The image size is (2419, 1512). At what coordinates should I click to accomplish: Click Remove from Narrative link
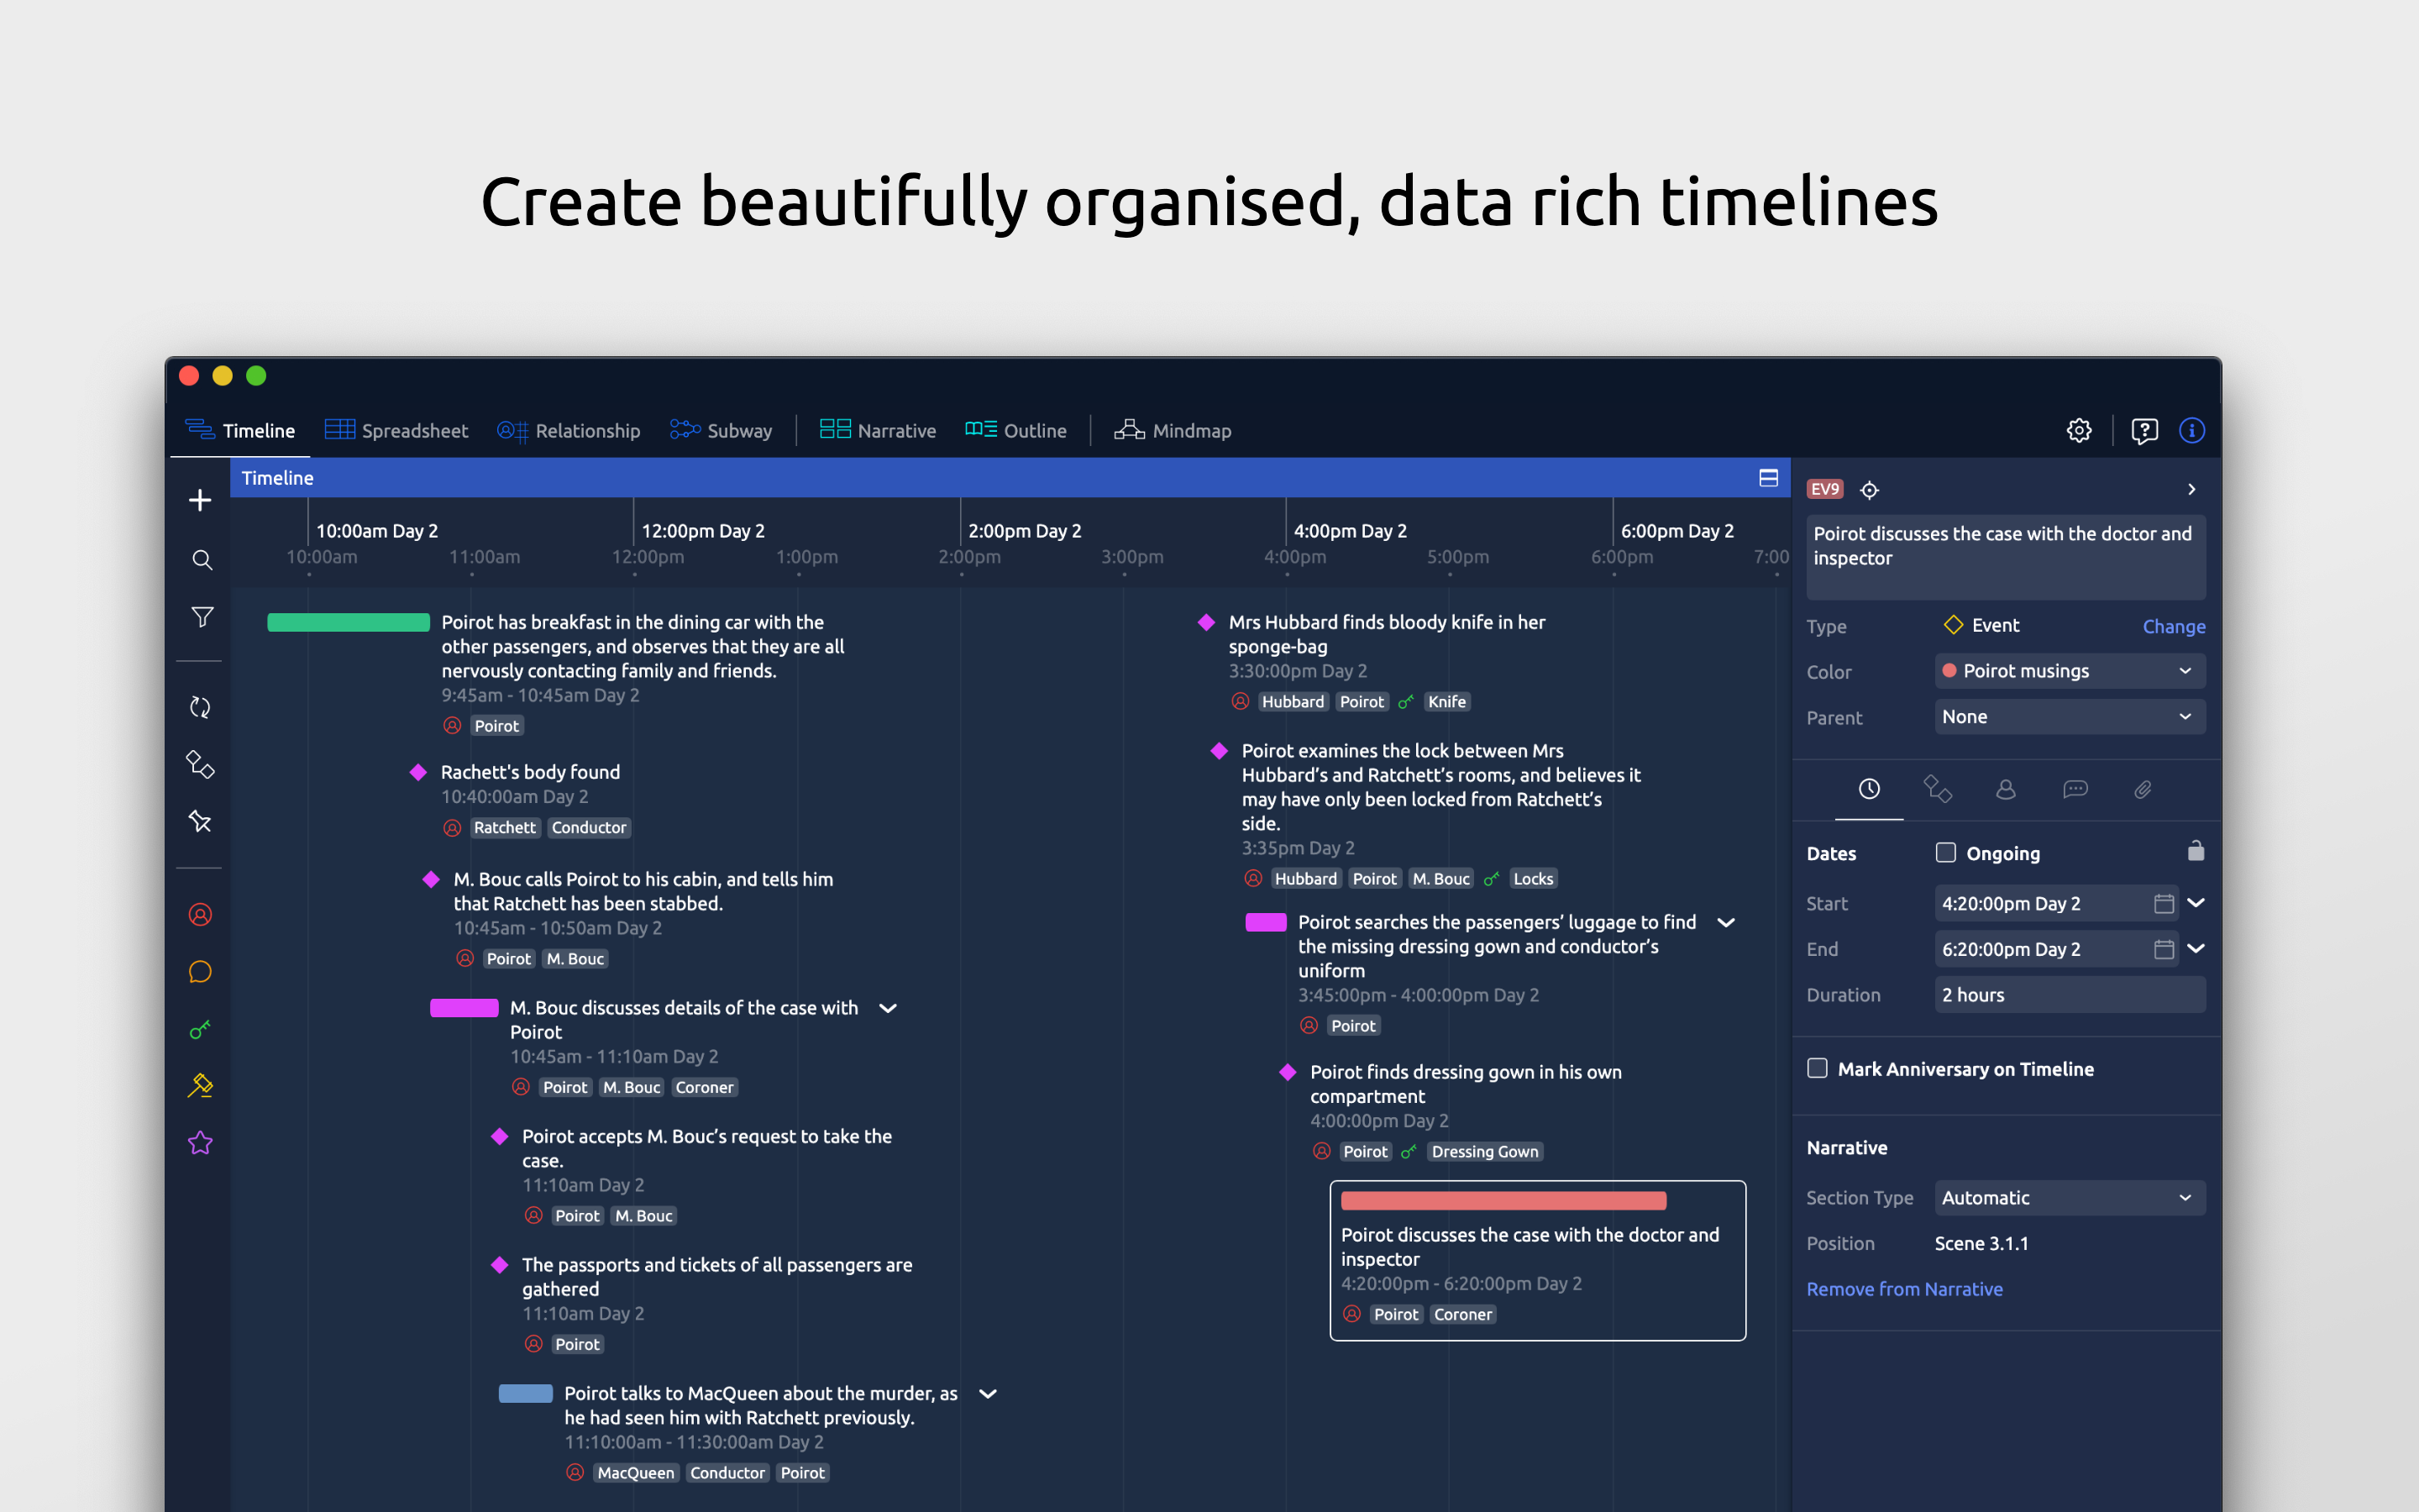[1904, 1288]
